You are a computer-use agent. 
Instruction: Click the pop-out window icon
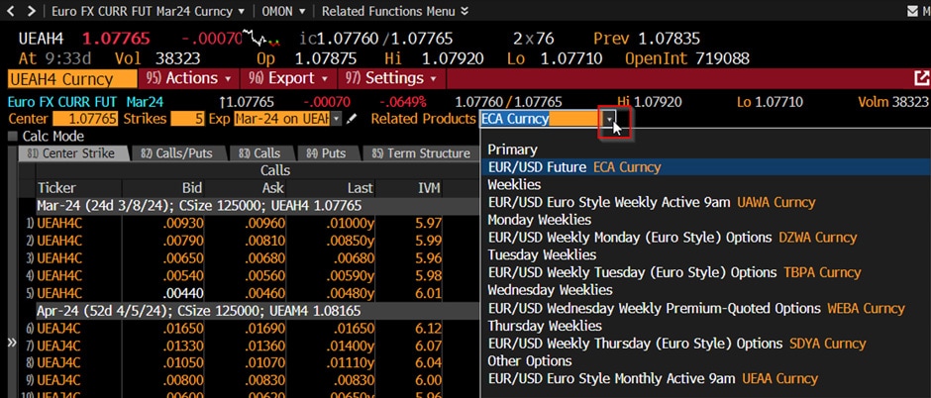point(919,78)
